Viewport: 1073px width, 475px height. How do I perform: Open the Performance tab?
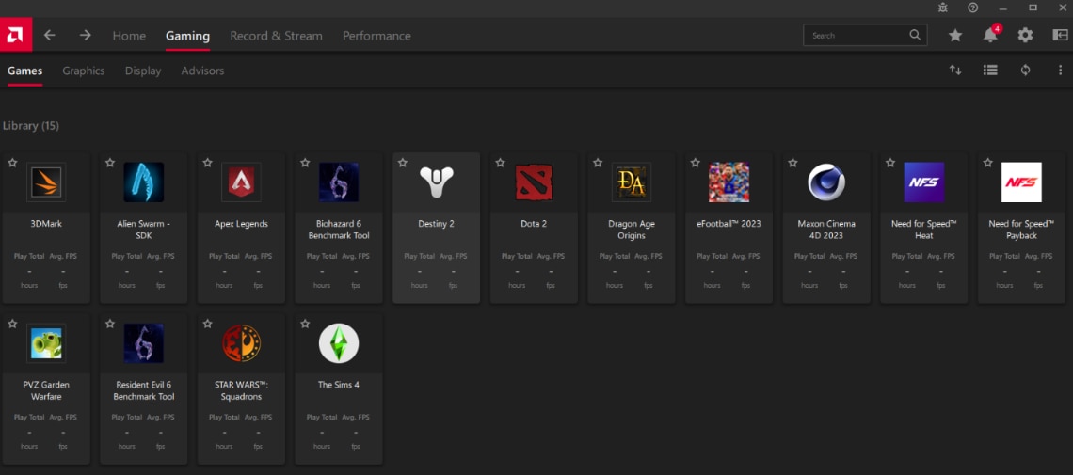pyautogui.click(x=376, y=36)
